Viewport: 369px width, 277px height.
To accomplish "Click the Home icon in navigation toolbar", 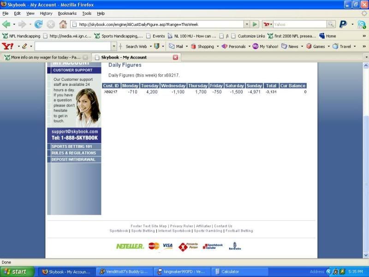I will (63, 24).
